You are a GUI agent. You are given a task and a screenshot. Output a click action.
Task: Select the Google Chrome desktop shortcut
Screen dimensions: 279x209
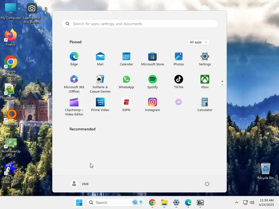coord(11,66)
